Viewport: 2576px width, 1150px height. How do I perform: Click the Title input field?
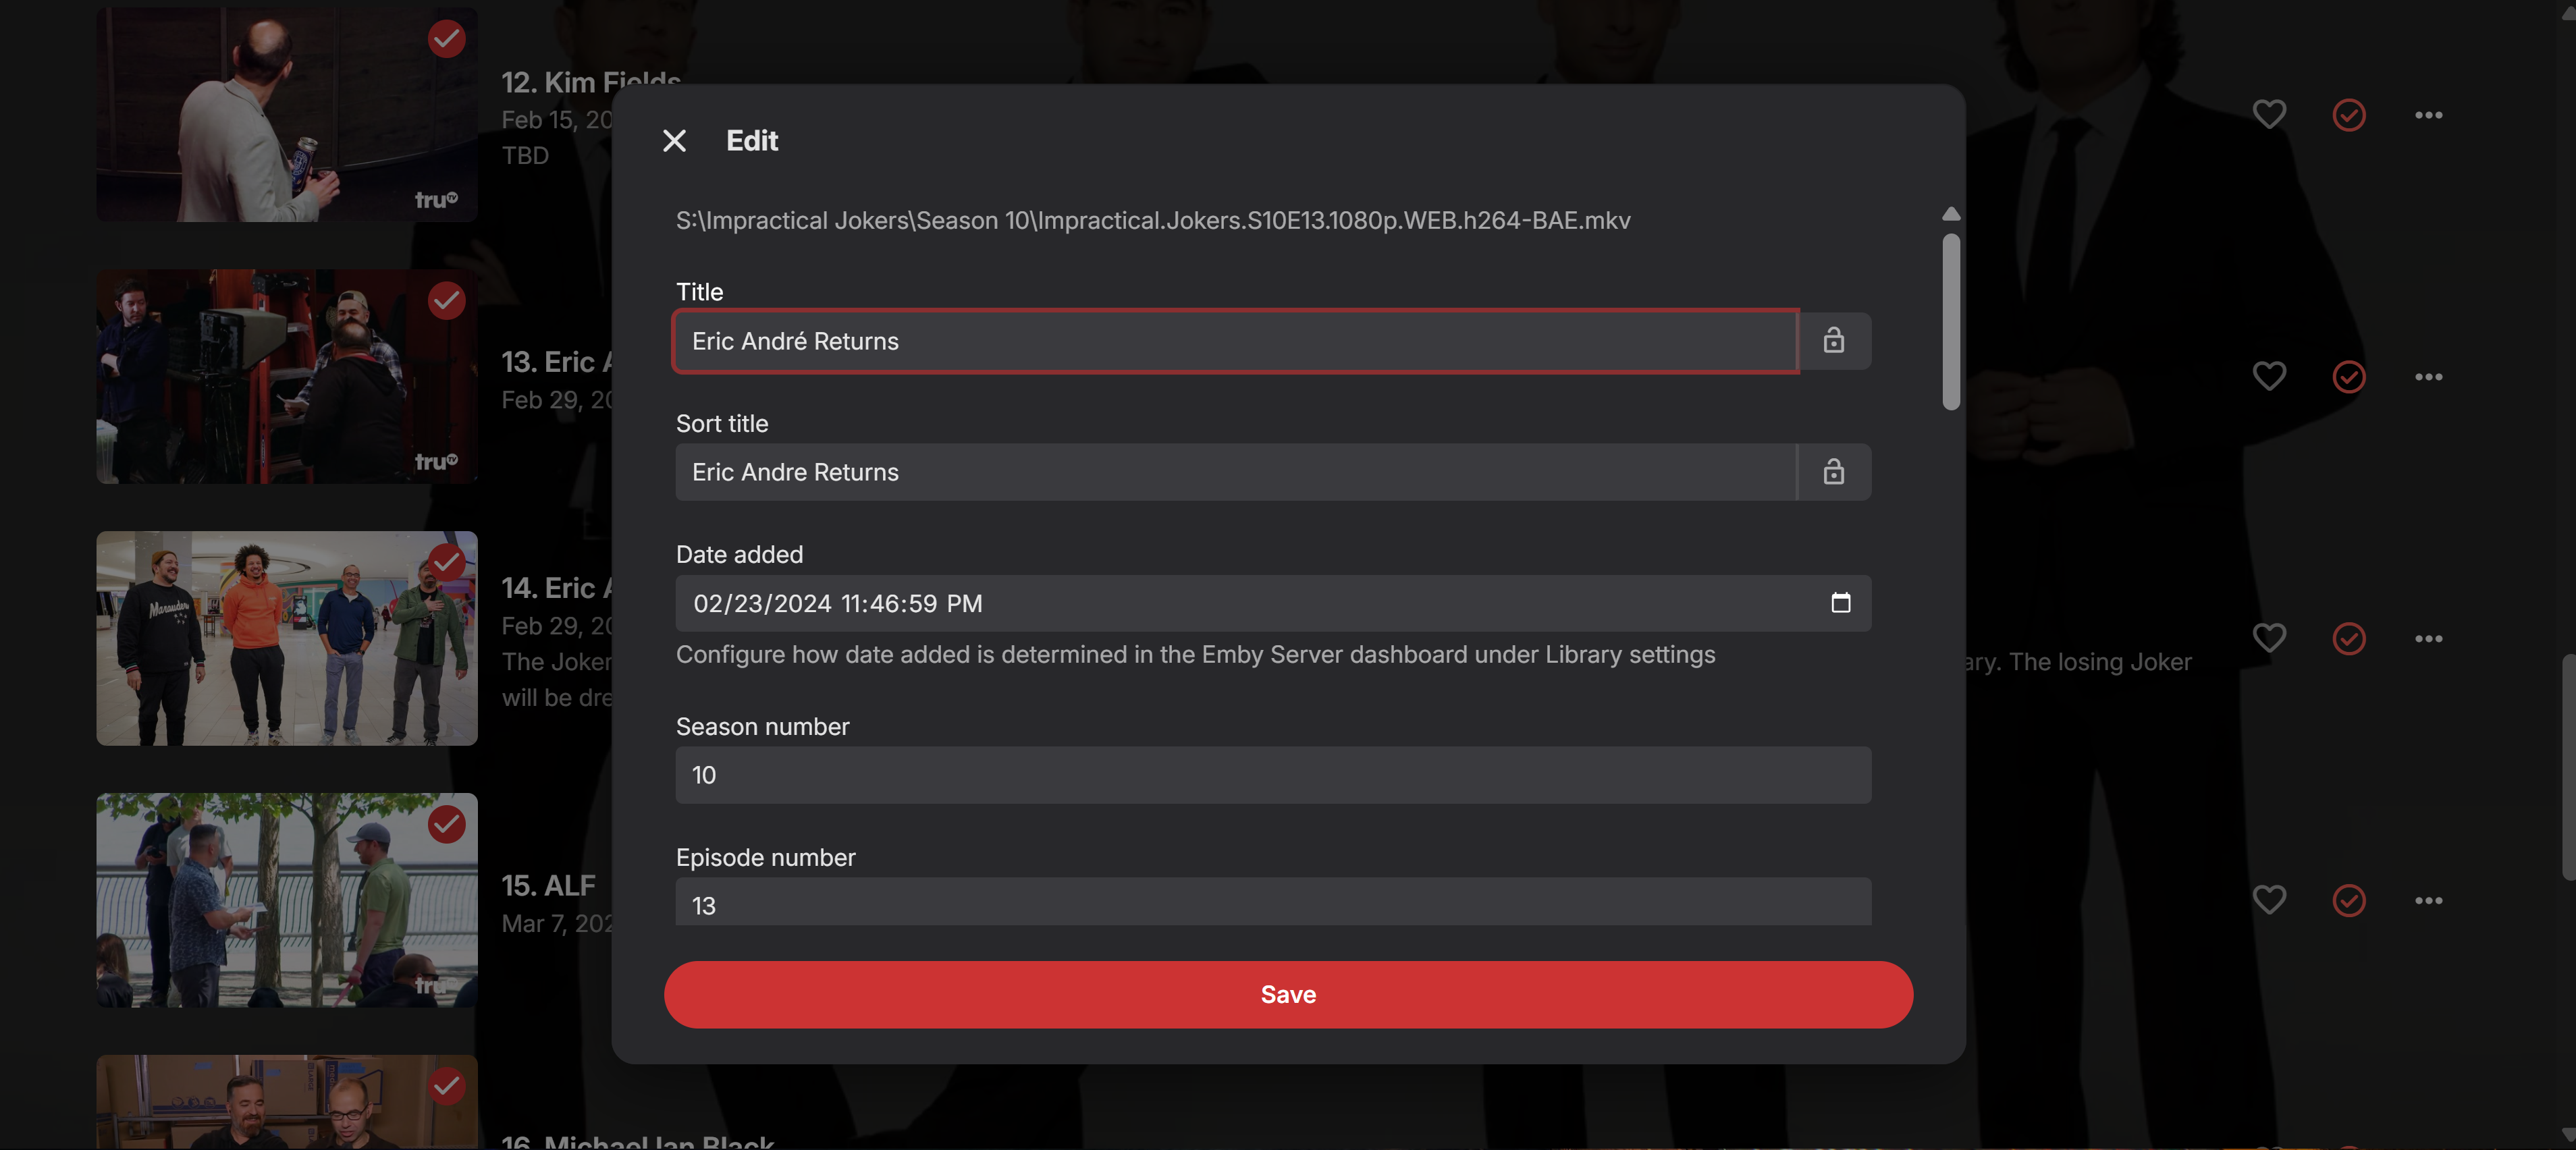pos(1235,341)
